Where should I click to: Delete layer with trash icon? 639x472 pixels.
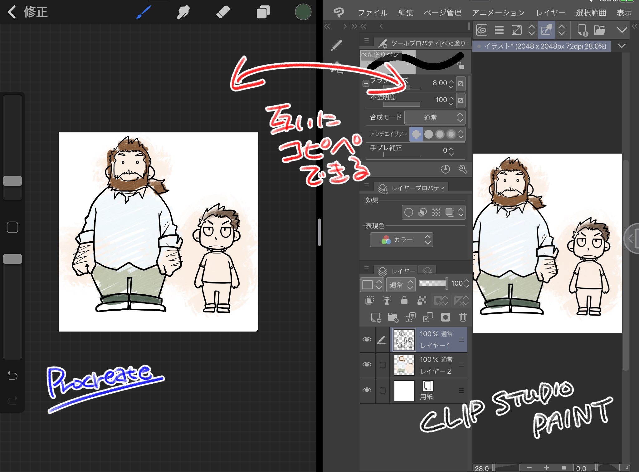tap(463, 318)
